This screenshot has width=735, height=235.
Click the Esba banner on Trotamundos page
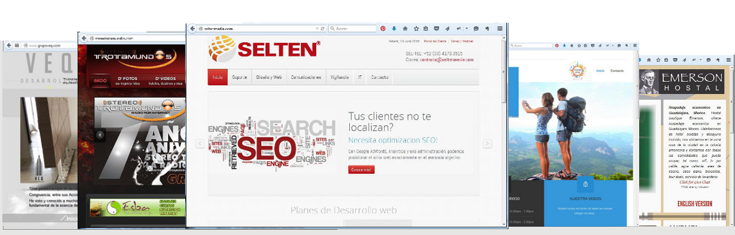pos(138,208)
